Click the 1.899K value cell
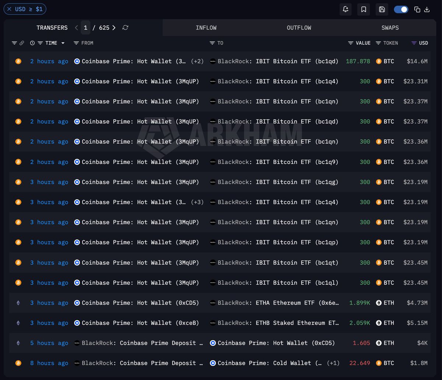Screen dimensions: 442x380 (x=360, y=303)
